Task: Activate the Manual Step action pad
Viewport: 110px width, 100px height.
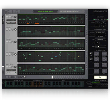Action: (x=96, y=71)
